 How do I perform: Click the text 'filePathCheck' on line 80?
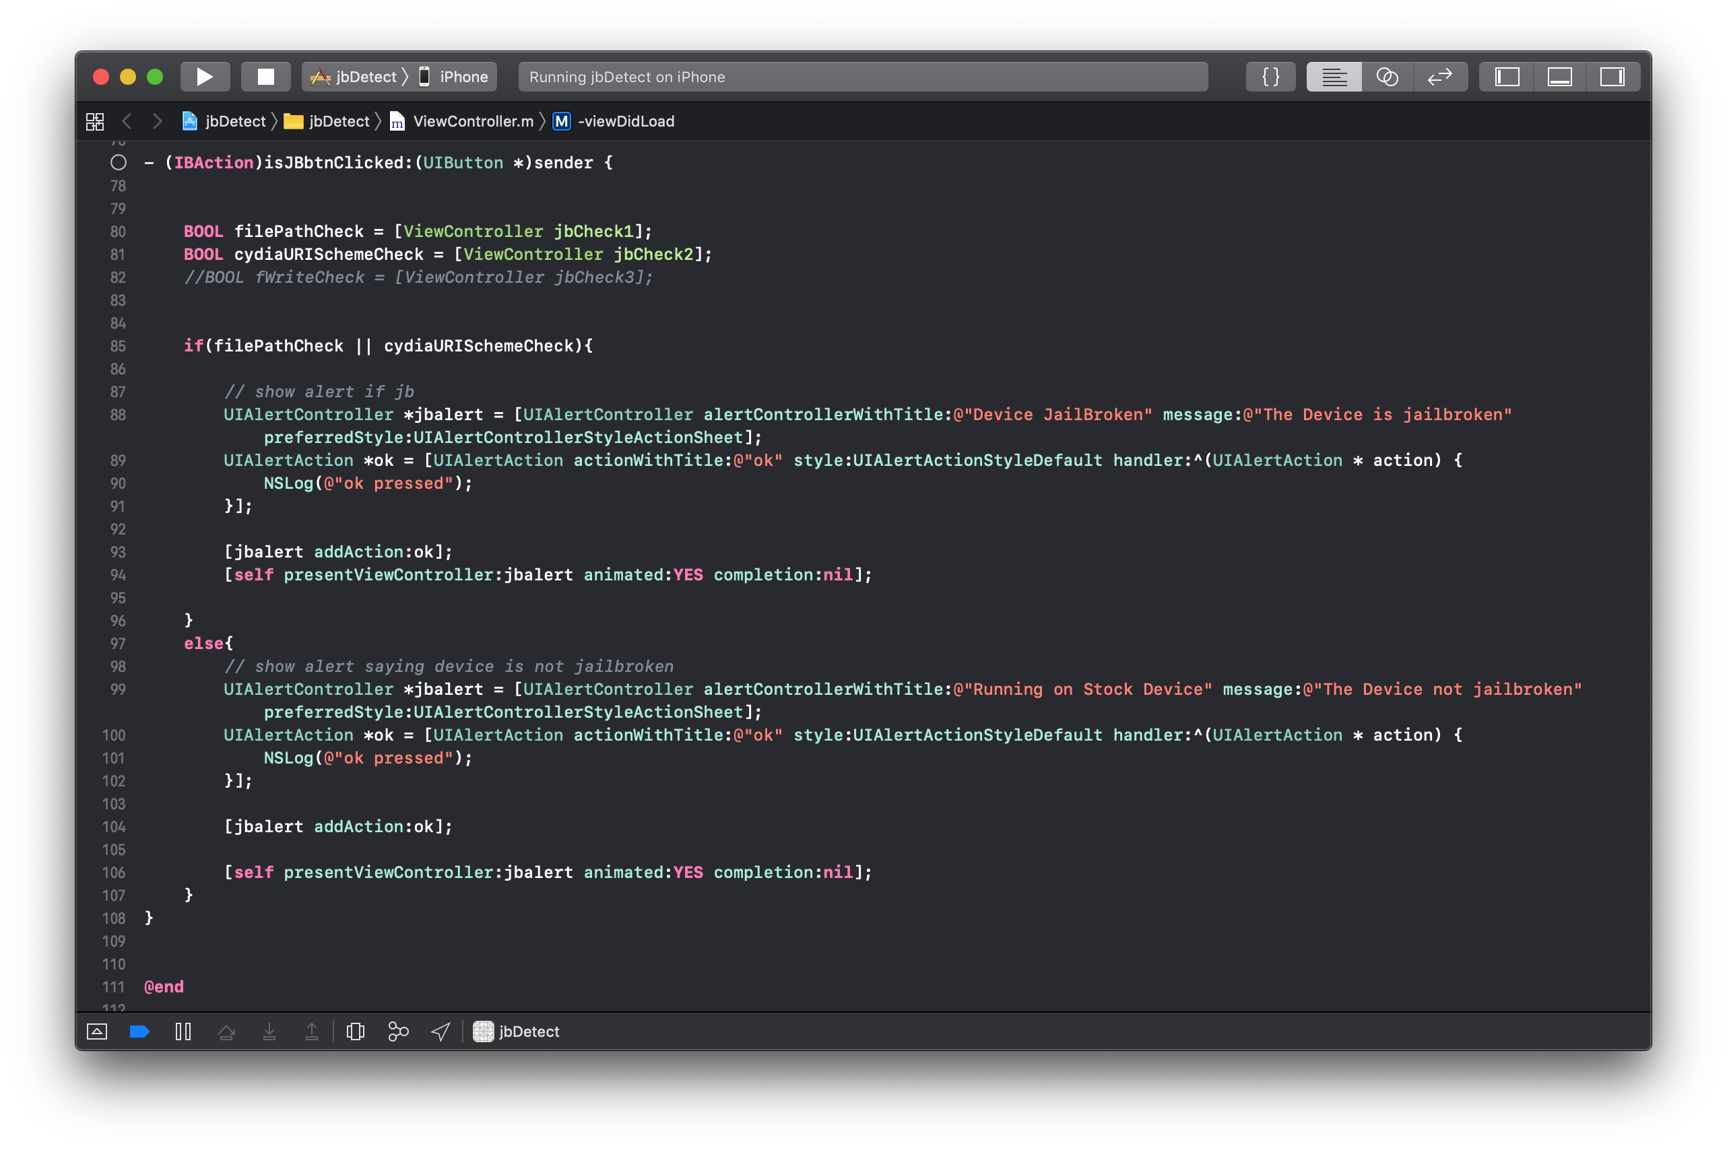click(298, 232)
